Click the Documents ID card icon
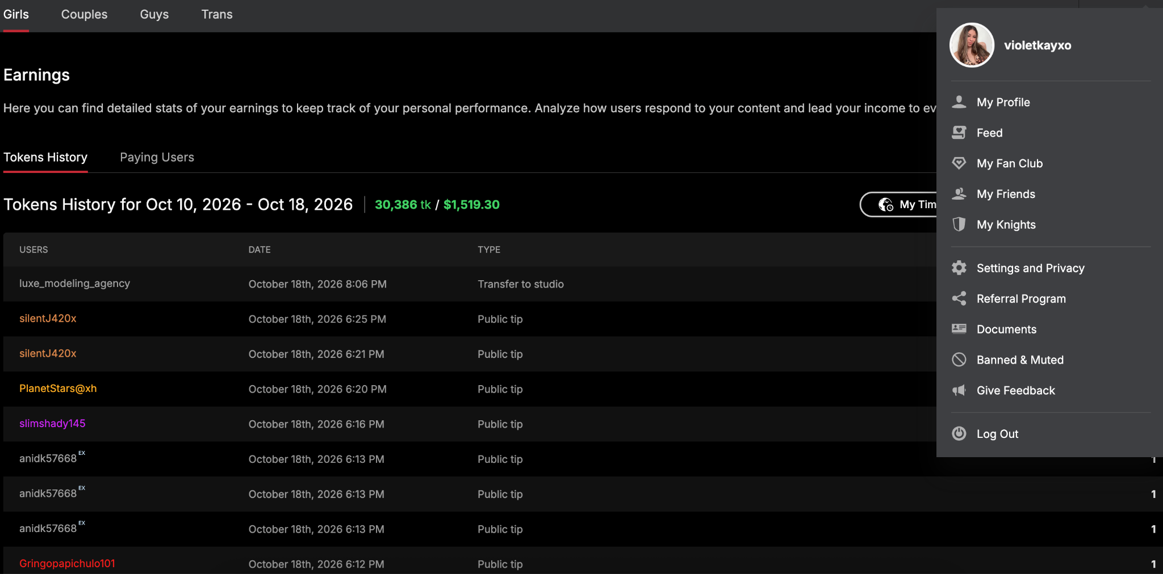The height and width of the screenshot is (574, 1163). [959, 329]
